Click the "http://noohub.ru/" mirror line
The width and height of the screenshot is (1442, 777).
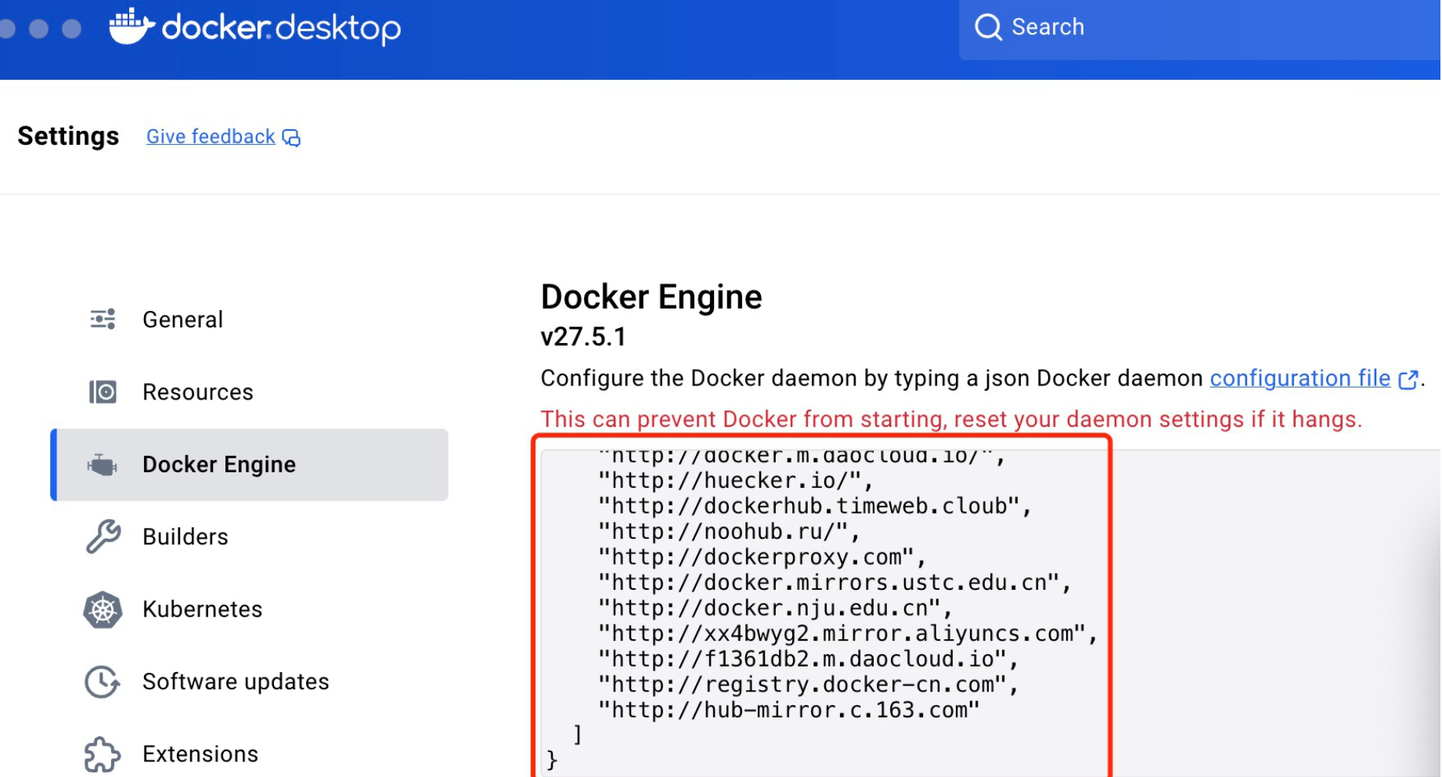tap(730, 532)
